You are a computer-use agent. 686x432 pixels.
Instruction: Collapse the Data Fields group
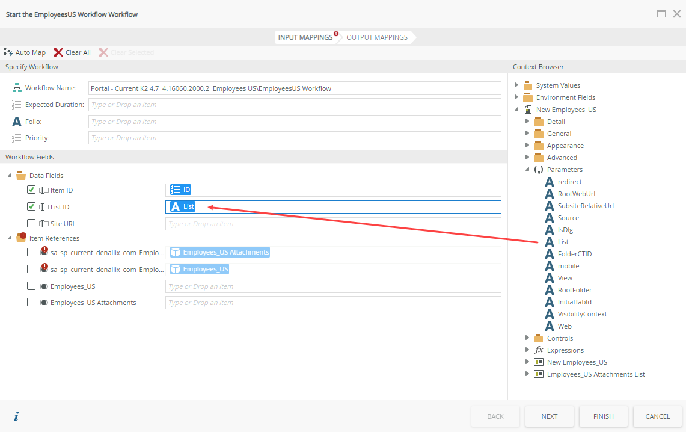tap(10, 176)
